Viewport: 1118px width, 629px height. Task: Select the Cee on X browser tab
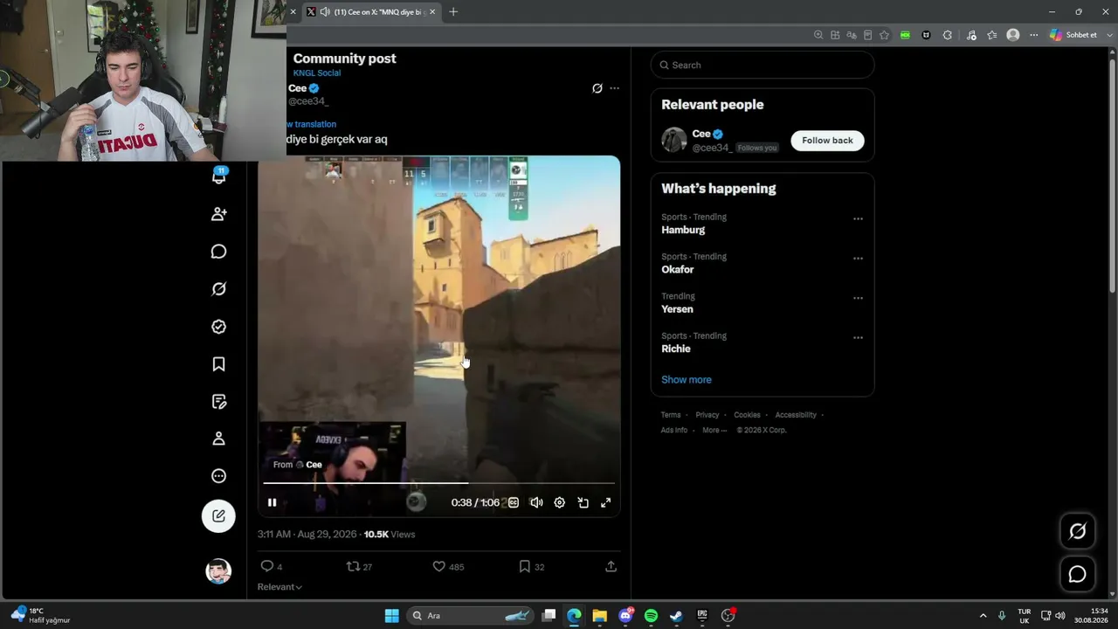373,12
